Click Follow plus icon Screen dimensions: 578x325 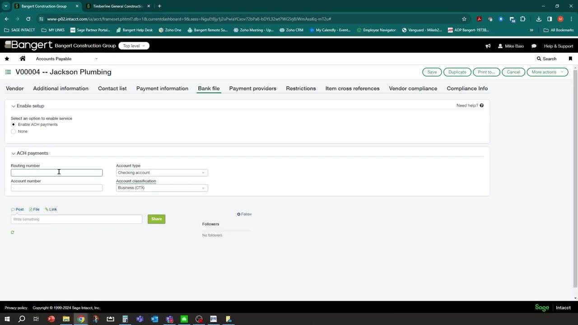pos(239,214)
